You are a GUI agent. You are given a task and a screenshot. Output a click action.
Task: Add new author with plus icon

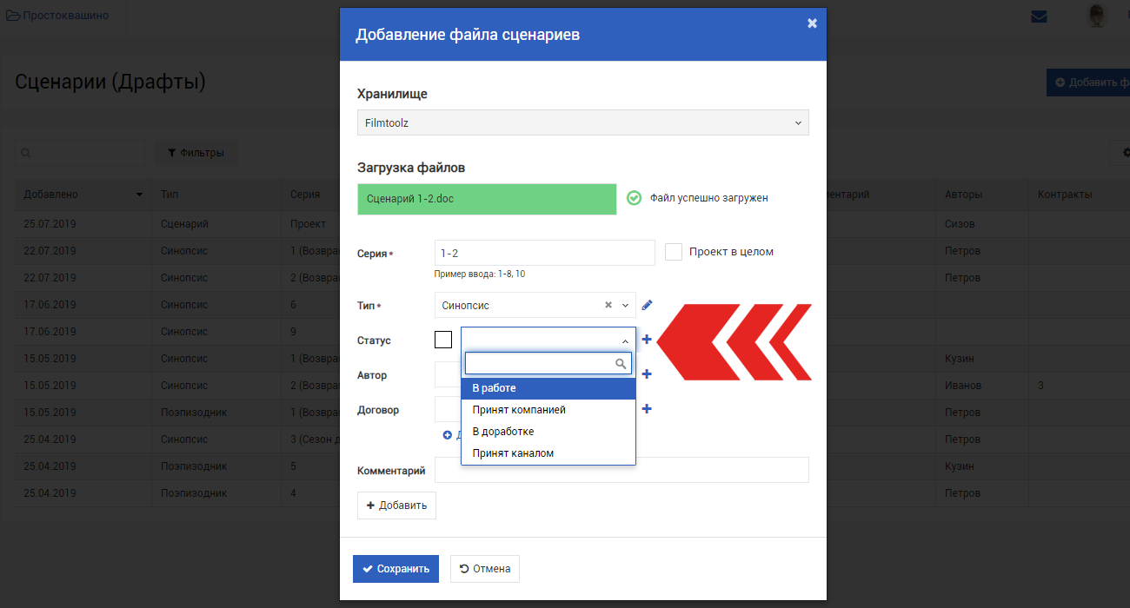(x=647, y=374)
